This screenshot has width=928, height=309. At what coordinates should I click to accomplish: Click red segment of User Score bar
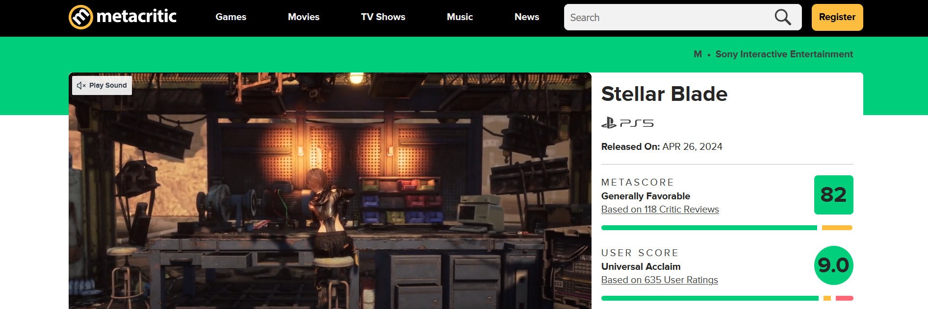click(844, 298)
